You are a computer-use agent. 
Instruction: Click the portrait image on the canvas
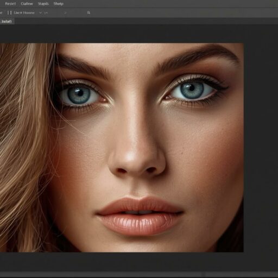coord(122,148)
